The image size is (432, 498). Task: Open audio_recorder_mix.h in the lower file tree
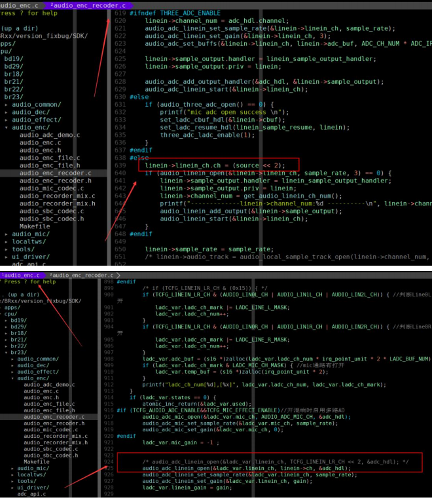56,442
